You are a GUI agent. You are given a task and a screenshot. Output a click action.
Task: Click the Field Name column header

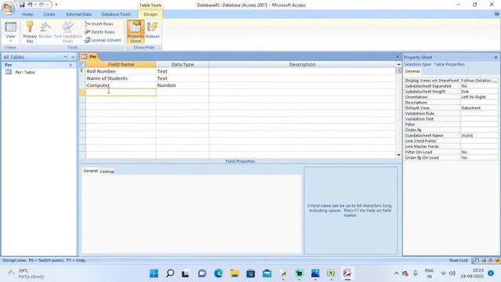point(121,64)
